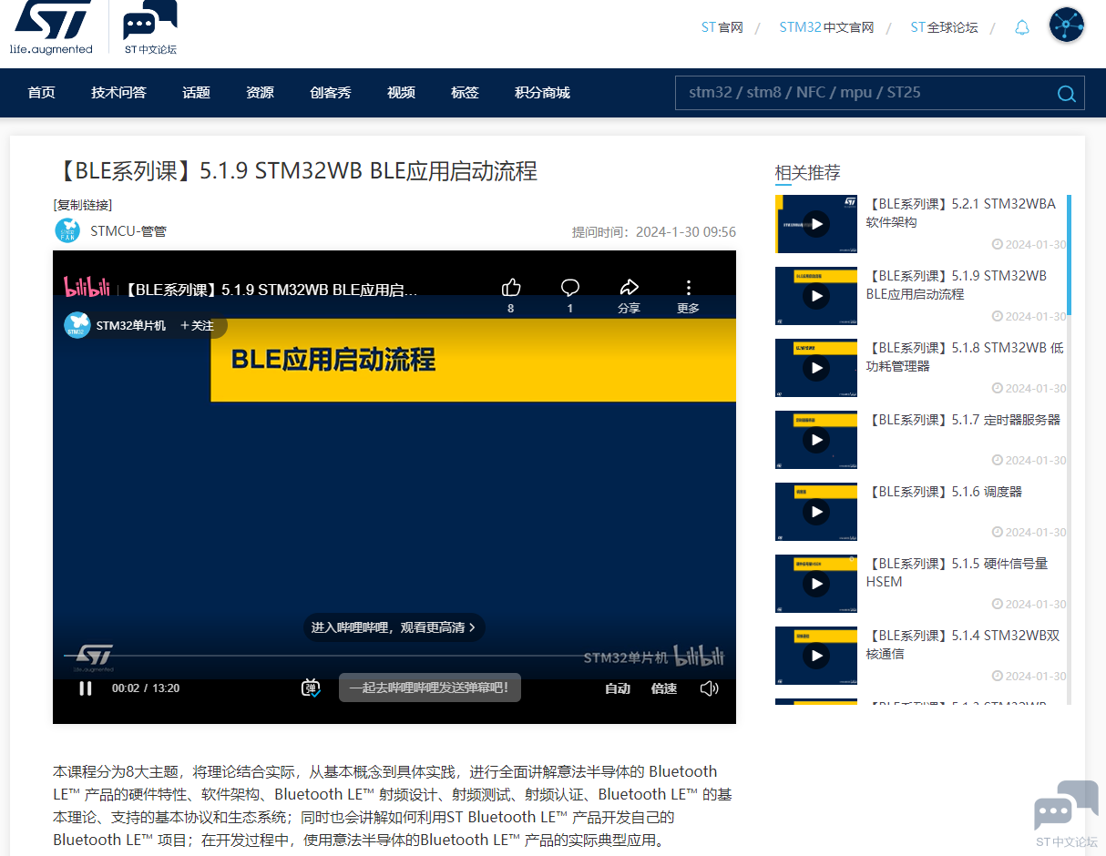Open the ST中文论坛 chat bubble logo
This screenshot has width=1106, height=856.
click(x=150, y=27)
